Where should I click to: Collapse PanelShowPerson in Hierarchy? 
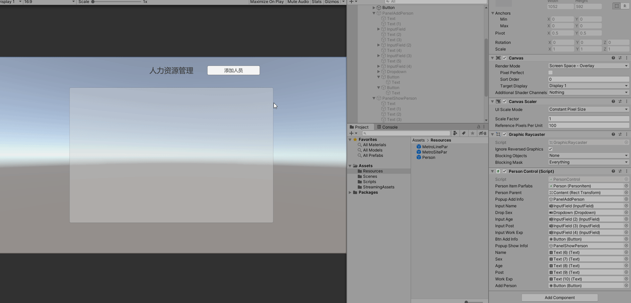coord(374,98)
